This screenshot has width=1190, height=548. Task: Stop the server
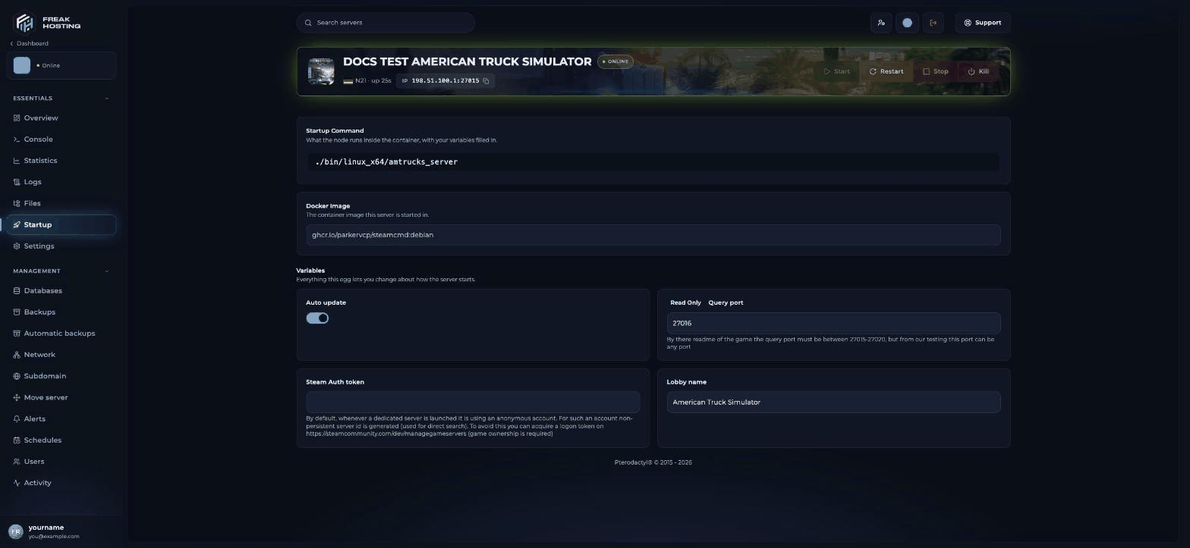[x=935, y=71]
